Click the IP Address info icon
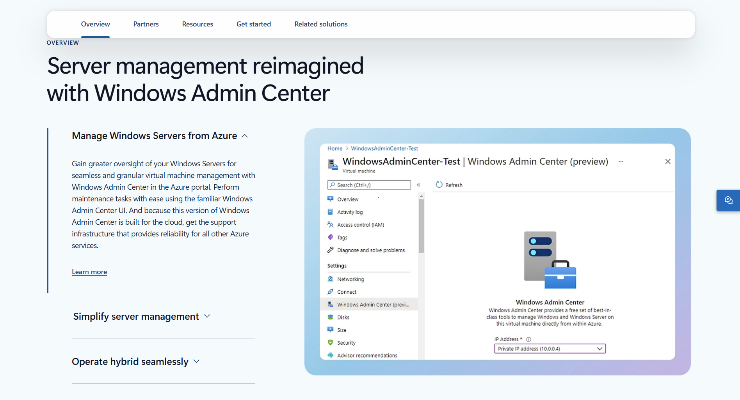 (x=529, y=339)
